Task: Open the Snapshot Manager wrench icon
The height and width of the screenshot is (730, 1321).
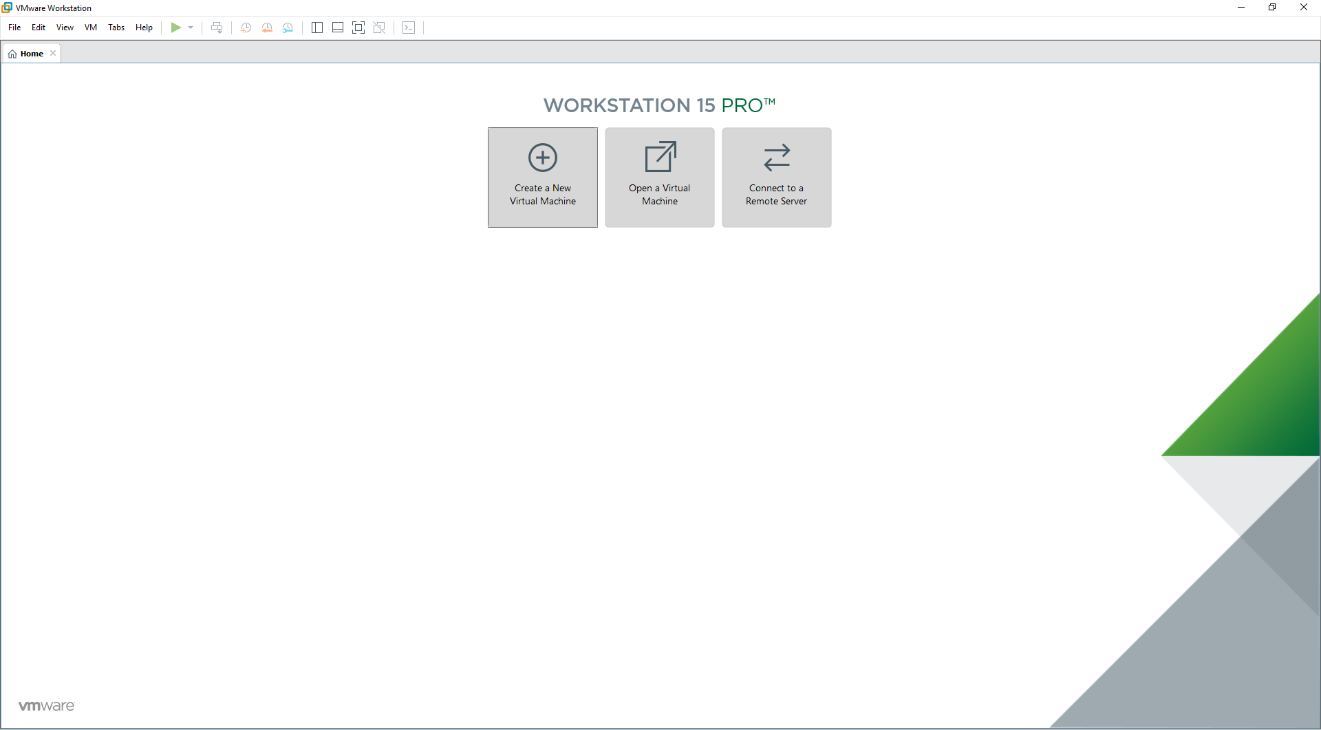Action: click(288, 28)
